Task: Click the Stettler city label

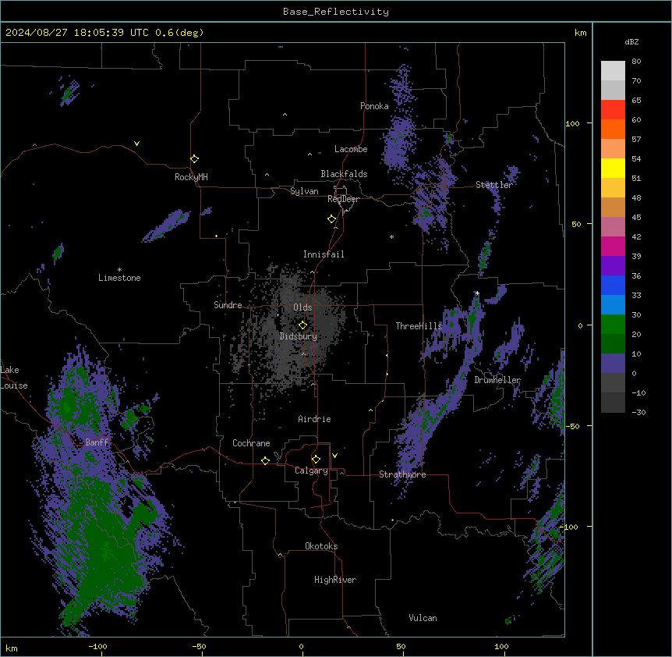Action: click(494, 185)
